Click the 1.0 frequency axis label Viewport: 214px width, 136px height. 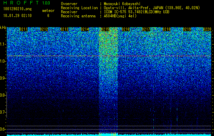3,62
